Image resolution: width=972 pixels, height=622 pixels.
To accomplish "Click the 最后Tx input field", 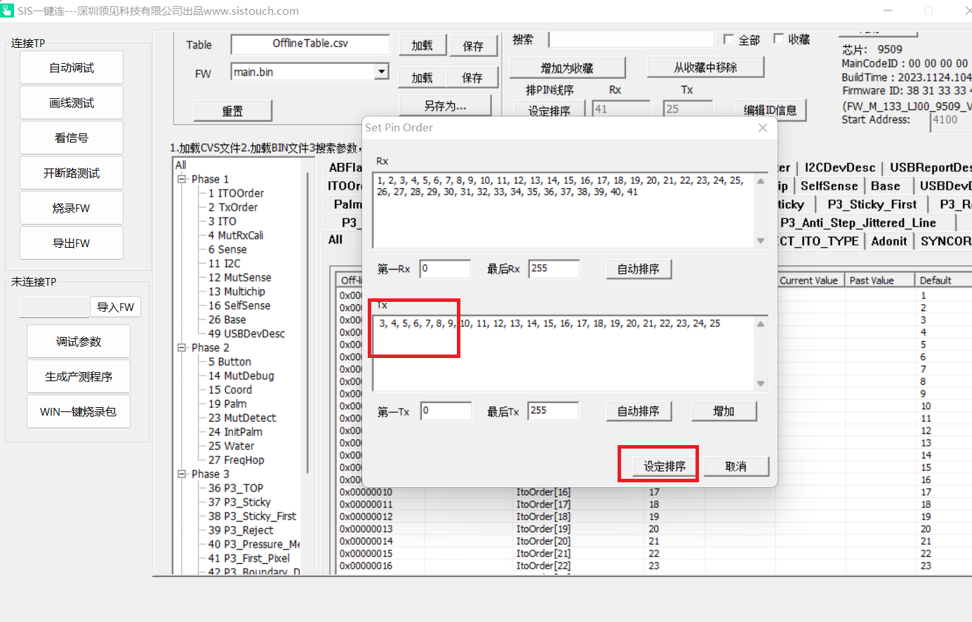I will [x=553, y=411].
